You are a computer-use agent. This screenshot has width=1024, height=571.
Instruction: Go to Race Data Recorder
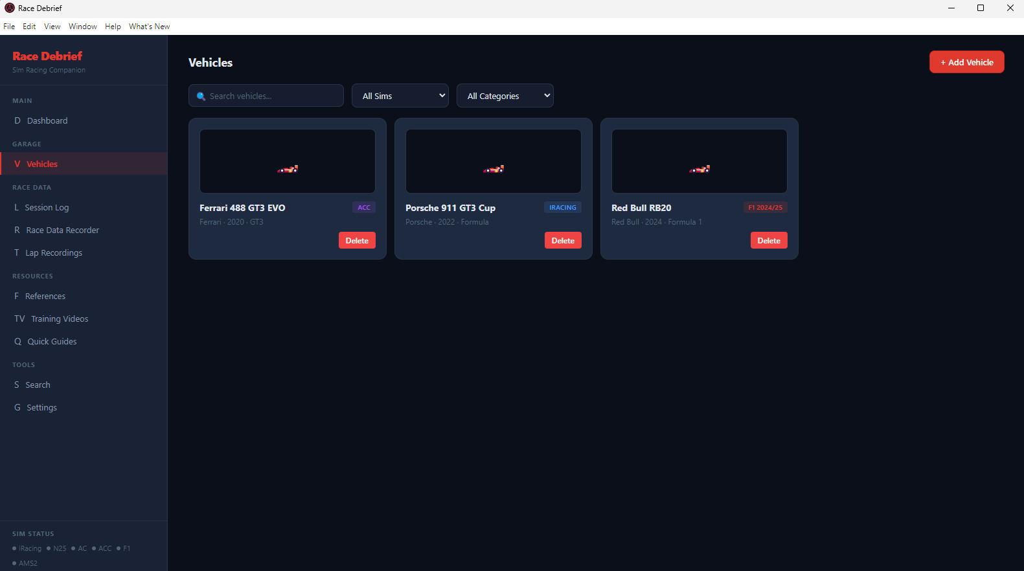[84, 230]
